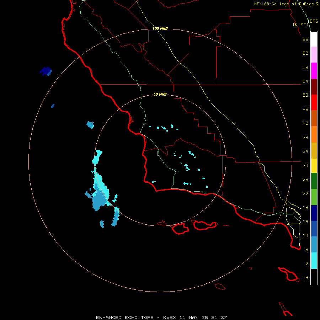Viewport: 320px width, 320px height.
Task: Select the magenta swatch in the legend
Action: (314, 71)
